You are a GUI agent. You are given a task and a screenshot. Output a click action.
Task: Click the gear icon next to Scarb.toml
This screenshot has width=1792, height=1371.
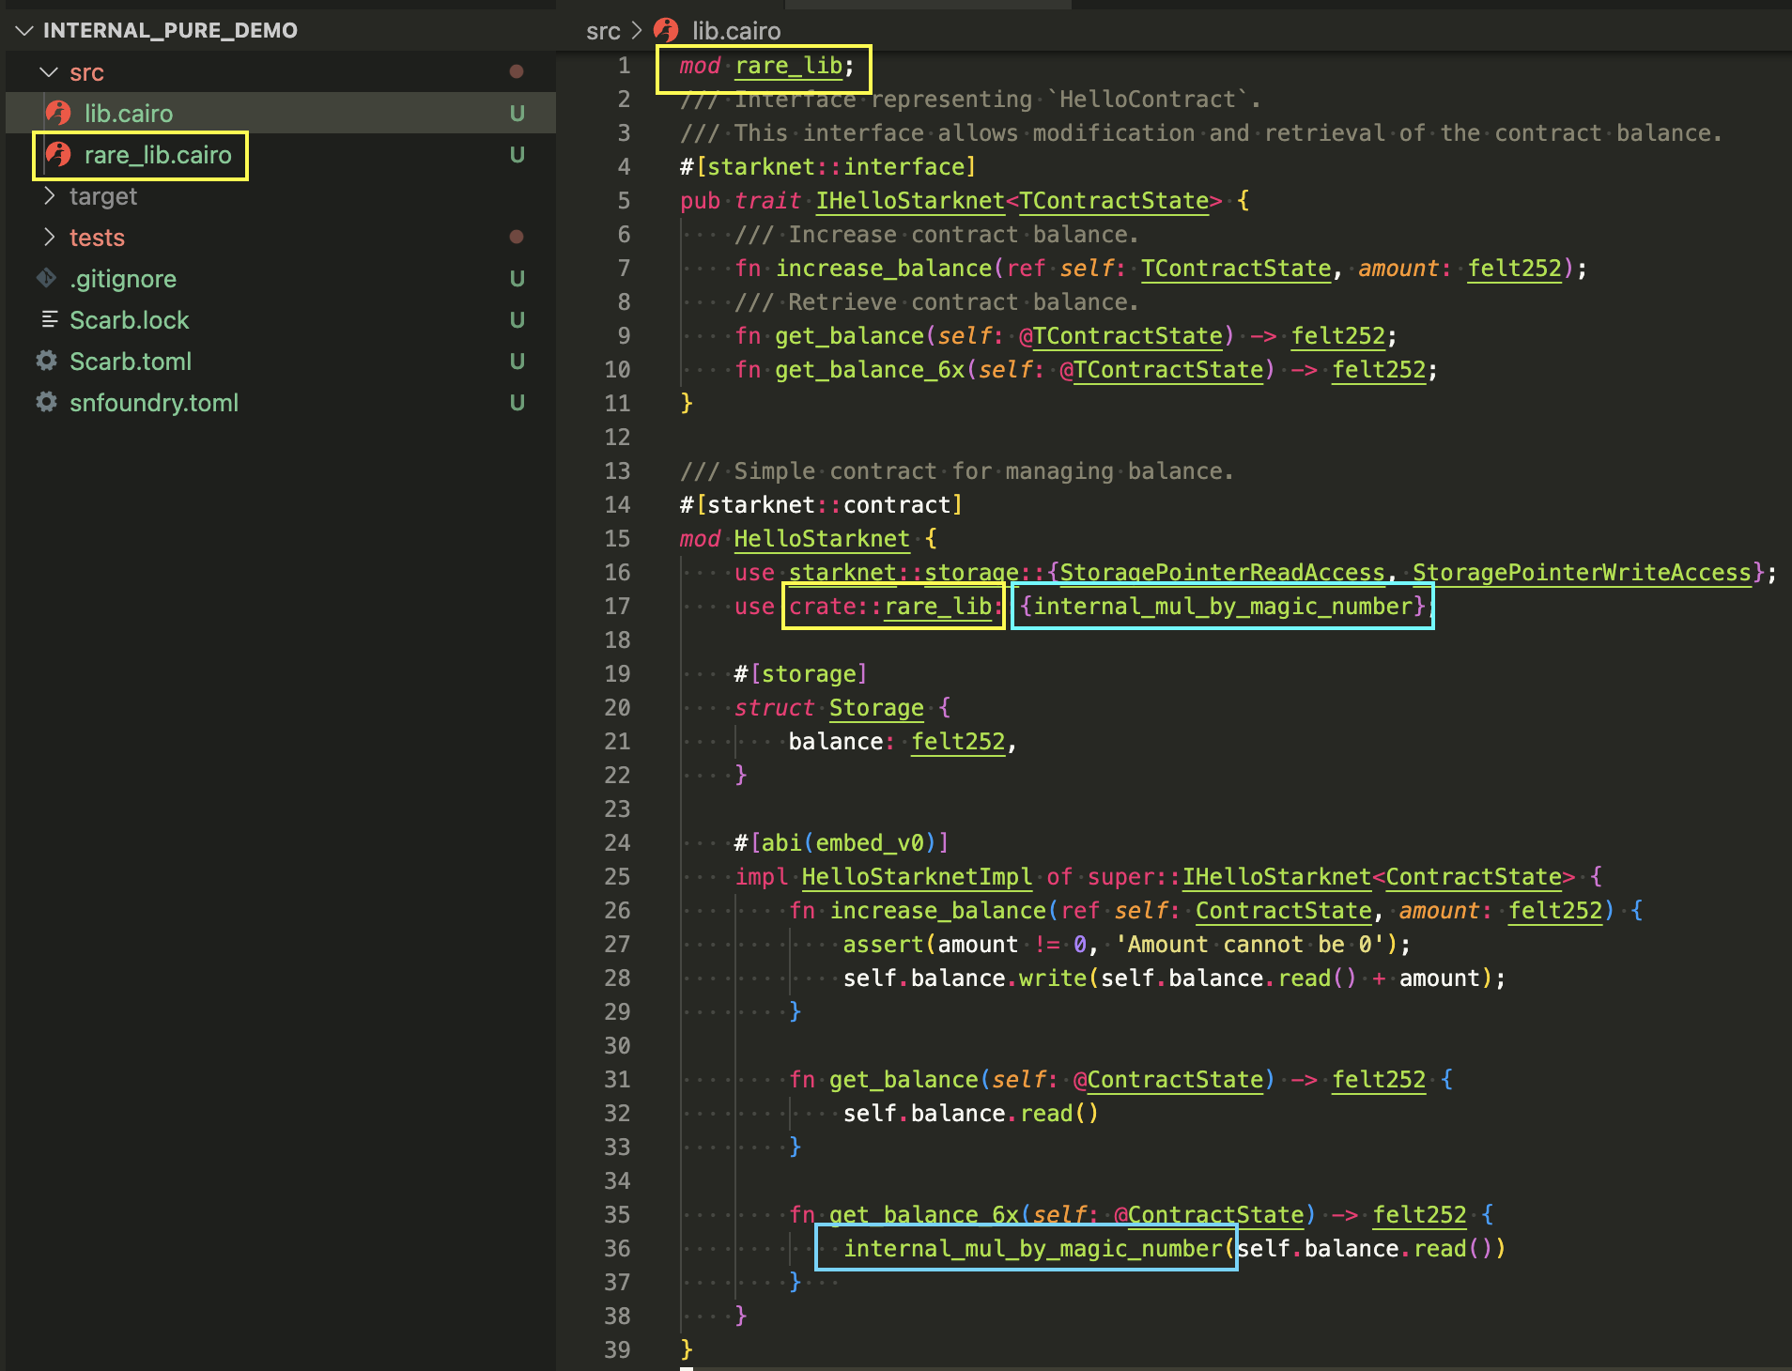46,362
